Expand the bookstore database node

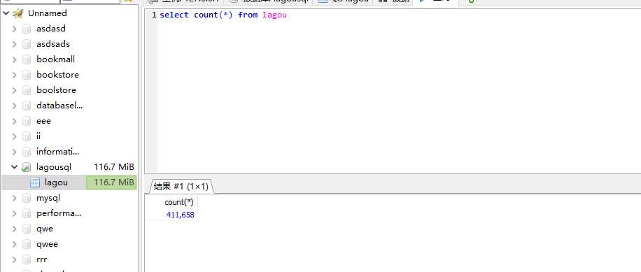(14, 75)
